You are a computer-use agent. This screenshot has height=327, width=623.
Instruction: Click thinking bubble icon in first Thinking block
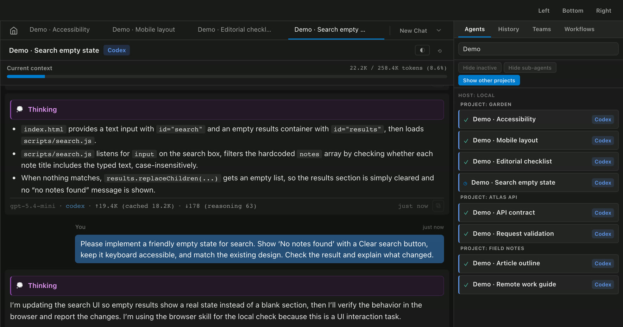[20, 109]
